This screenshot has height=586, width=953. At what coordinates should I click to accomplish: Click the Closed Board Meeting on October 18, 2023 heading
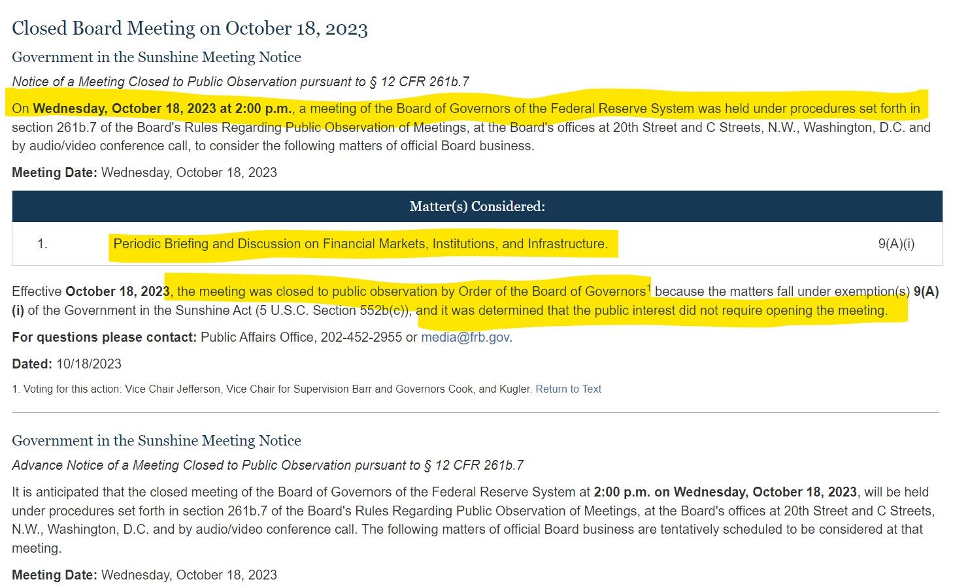[190, 28]
